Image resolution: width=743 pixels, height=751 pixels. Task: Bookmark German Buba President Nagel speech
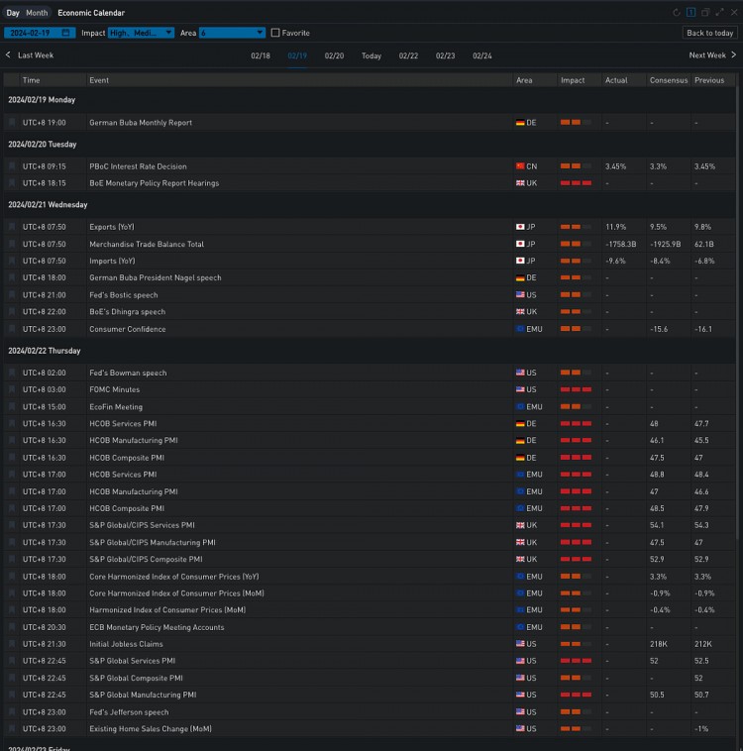[12, 277]
